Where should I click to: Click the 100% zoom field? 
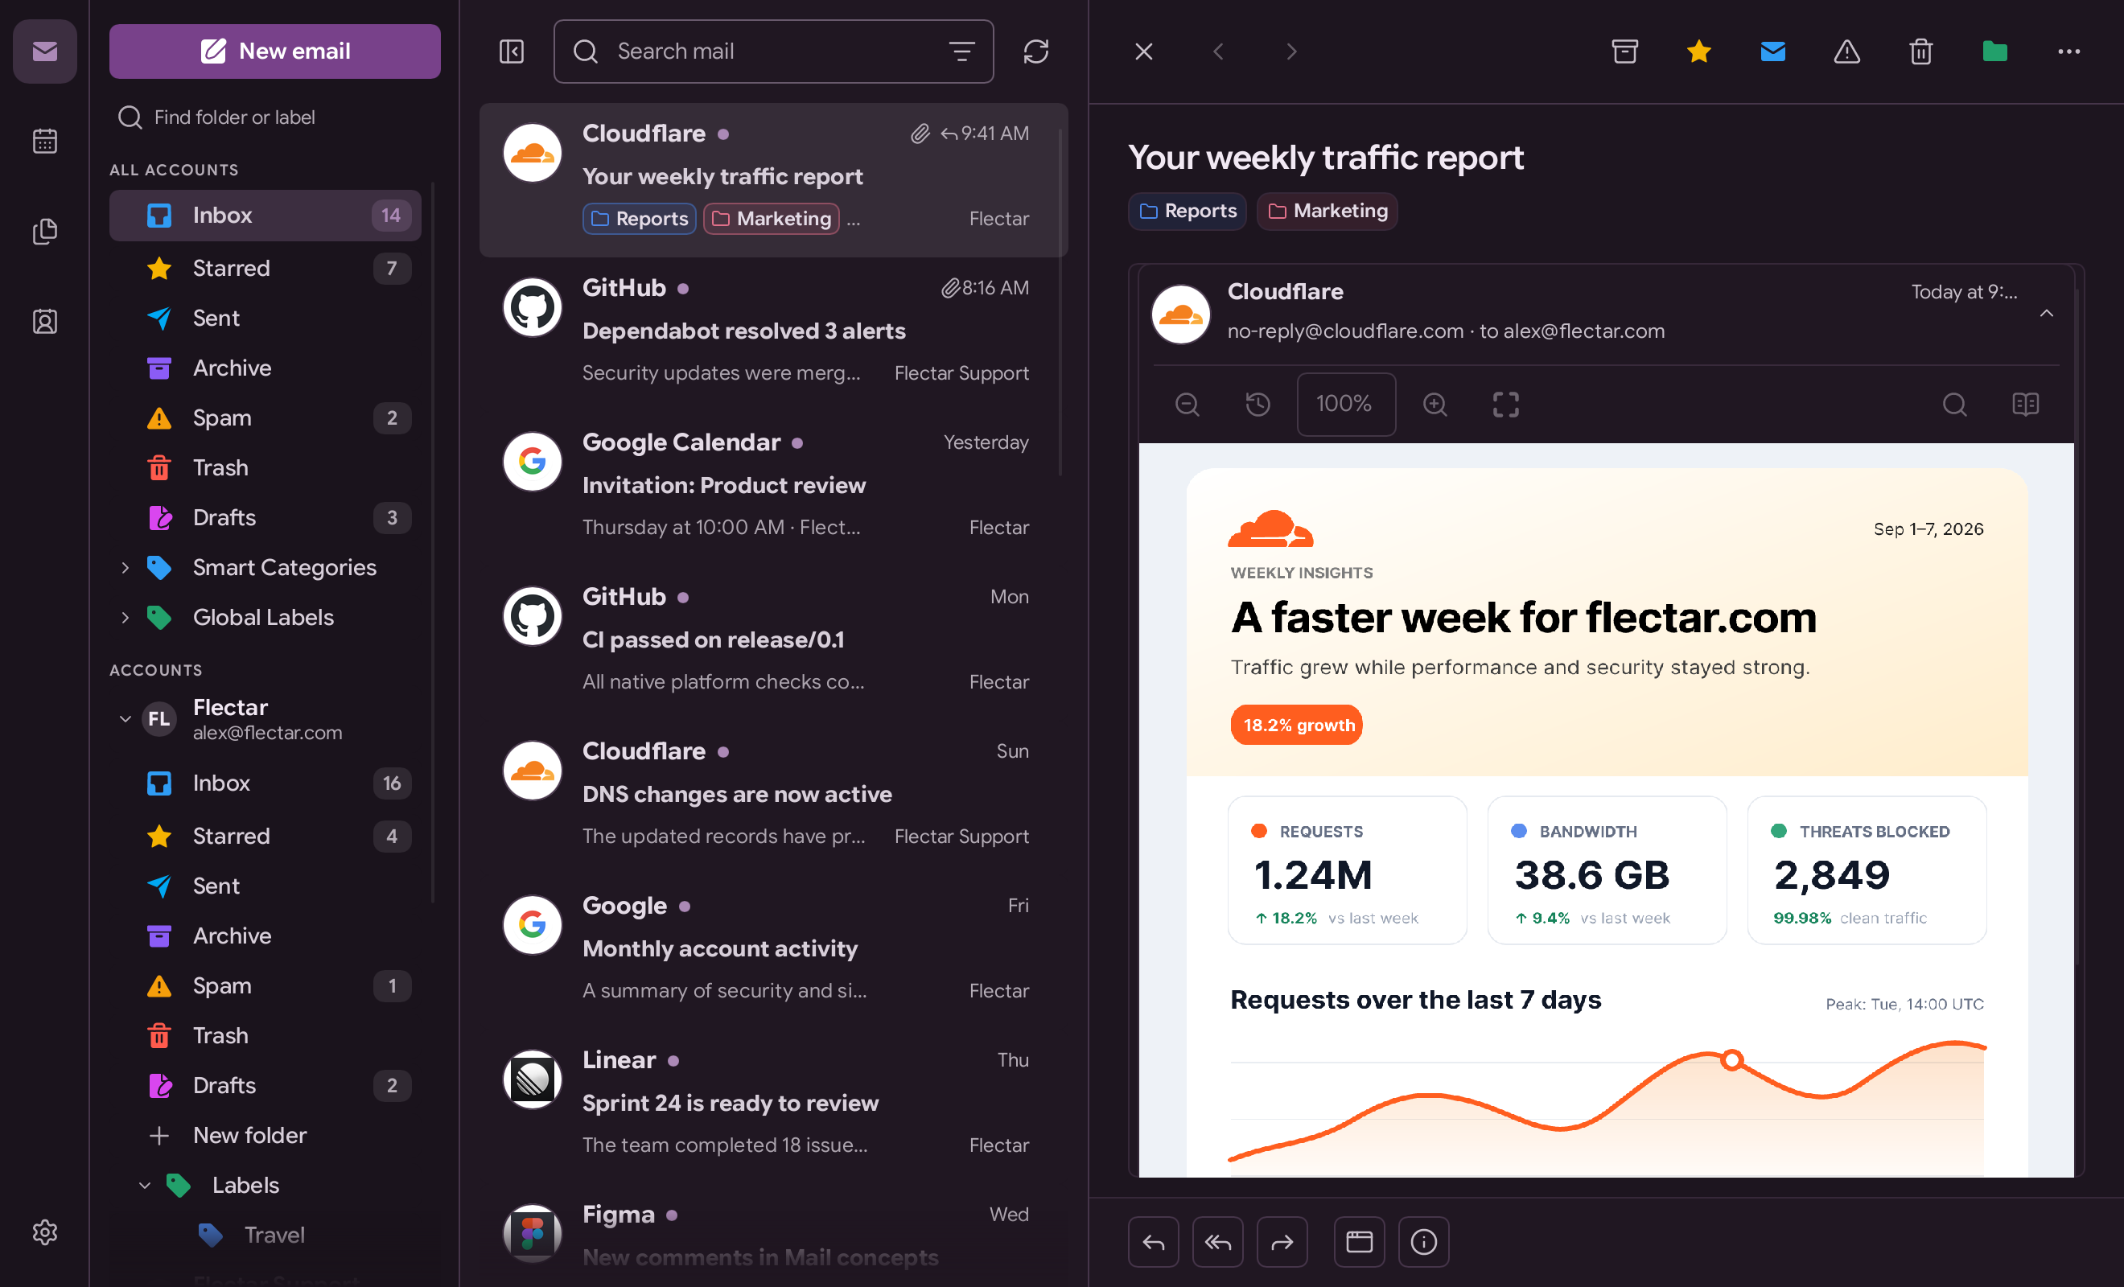(x=1345, y=405)
